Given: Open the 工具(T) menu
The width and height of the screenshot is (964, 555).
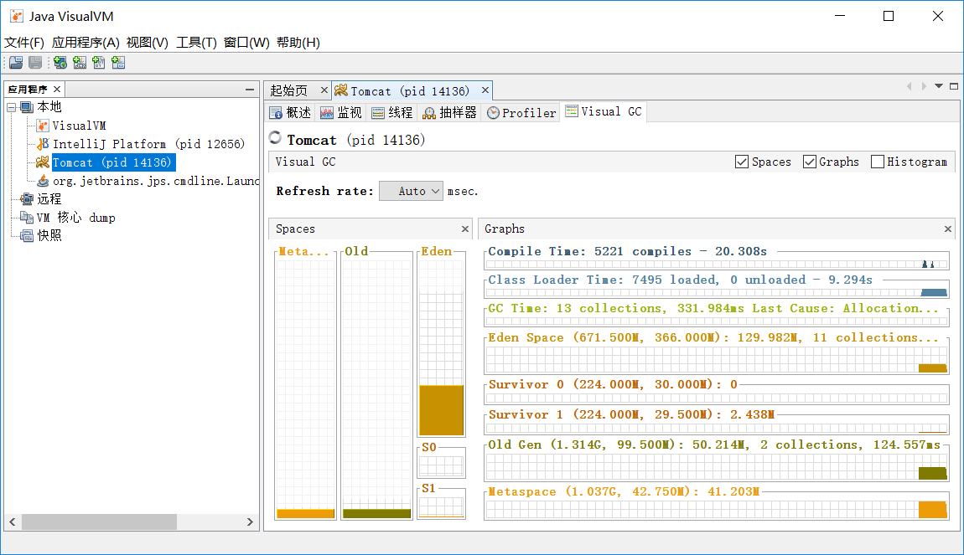Looking at the screenshot, I should [x=197, y=43].
